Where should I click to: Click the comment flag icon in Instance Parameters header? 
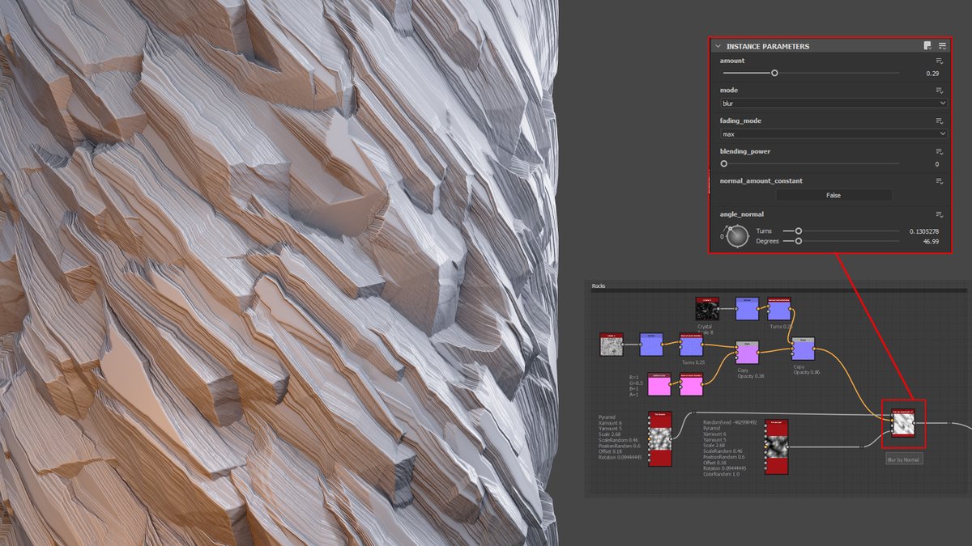pos(926,46)
